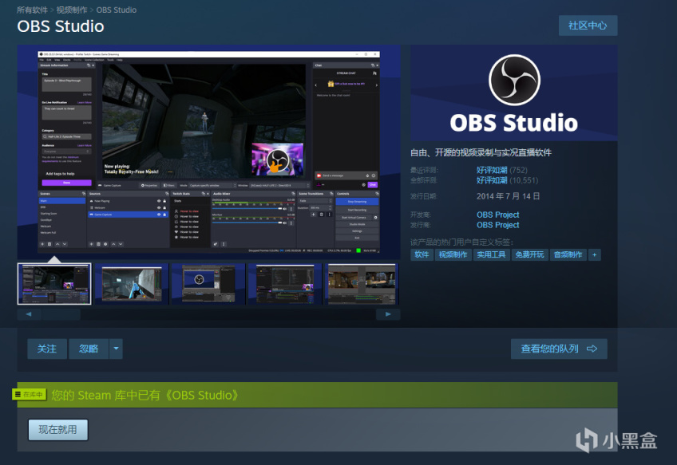Select the fourth screenshot thumbnail
Screen dimensions: 677x465
tap(285, 284)
